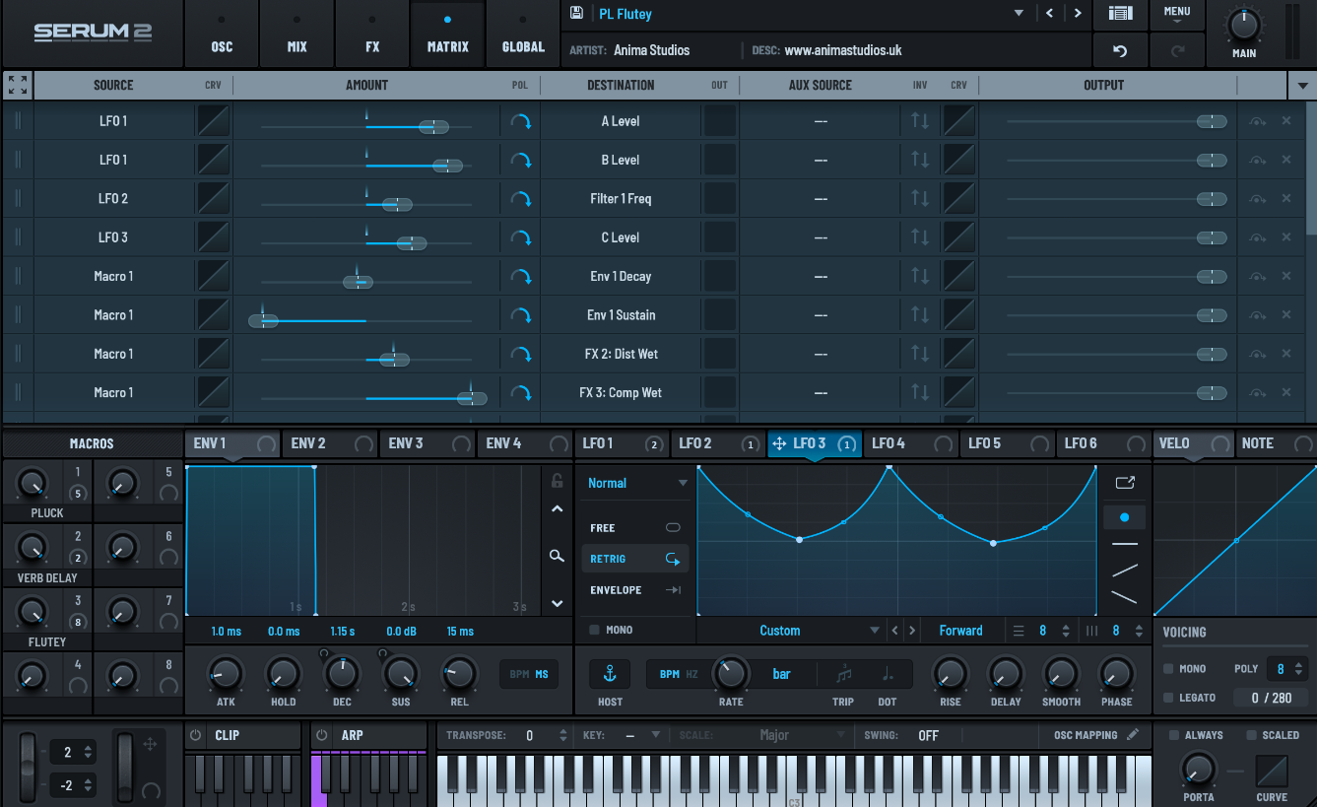Screen dimensions: 1317x807
Task: Open matrix options dropdown arrow
Action: click(1302, 86)
